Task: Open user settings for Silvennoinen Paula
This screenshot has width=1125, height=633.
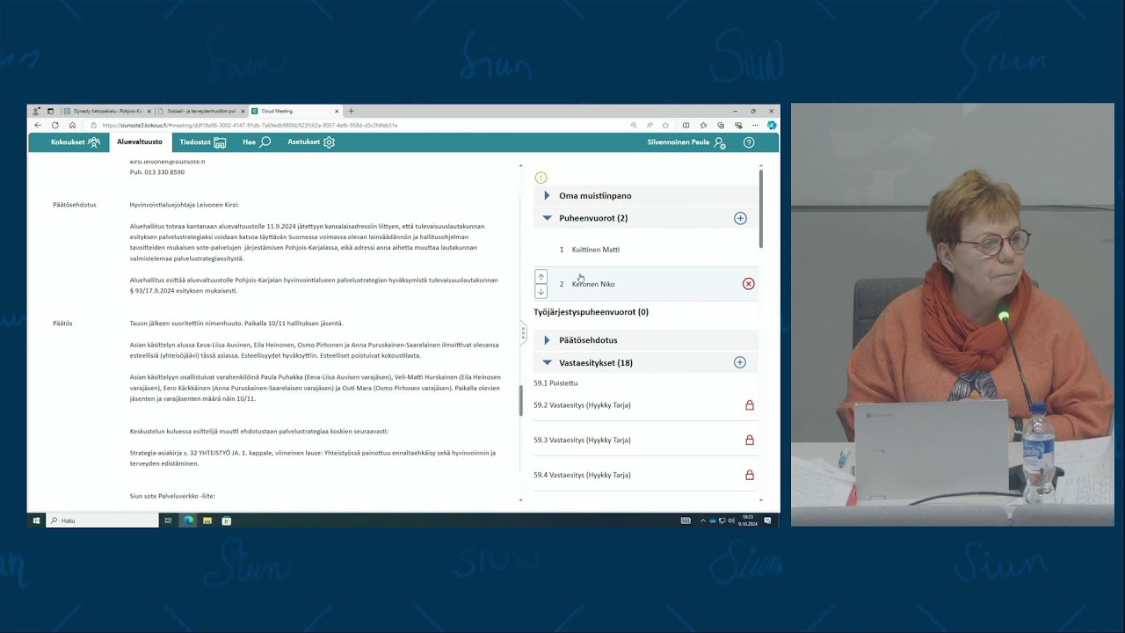Action: [721, 142]
